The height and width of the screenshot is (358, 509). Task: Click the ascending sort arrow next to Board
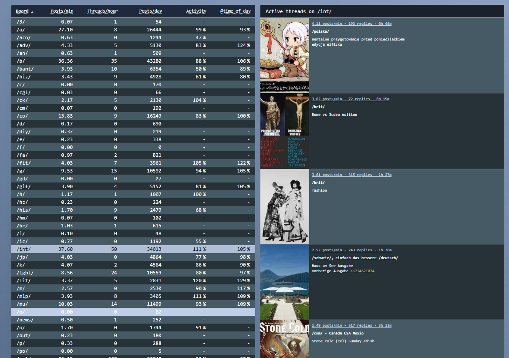(32, 12)
